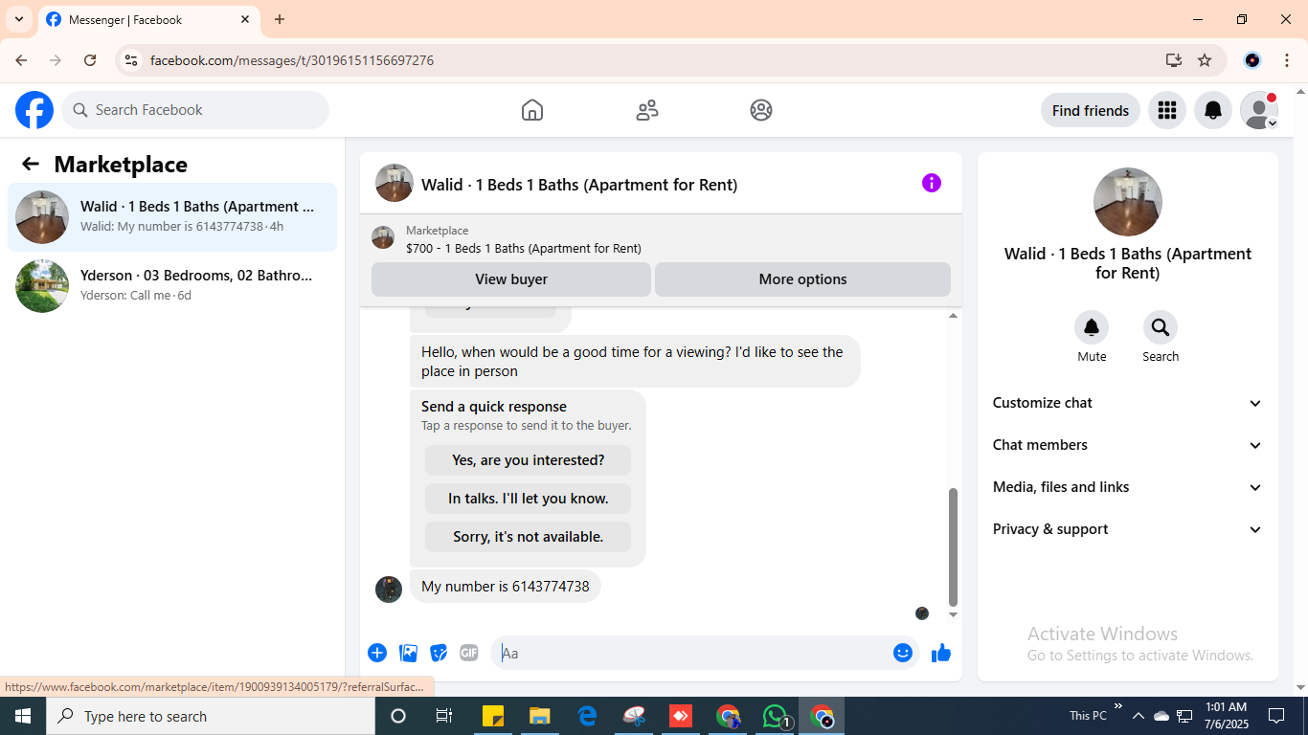This screenshot has width=1308, height=735.
Task: Click the Windows taskbar search box
Action: (211, 716)
